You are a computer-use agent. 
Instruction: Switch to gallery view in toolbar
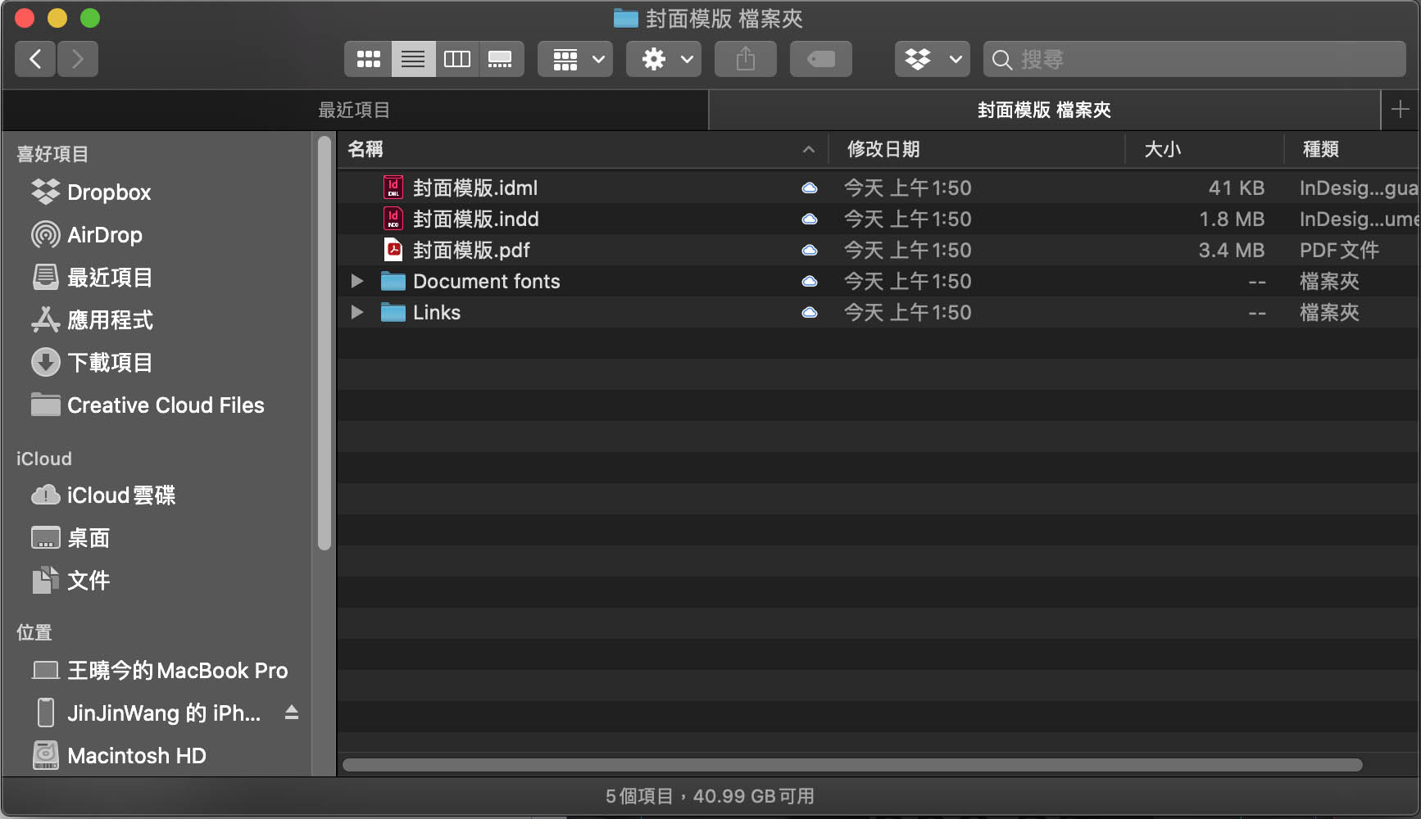[500, 59]
